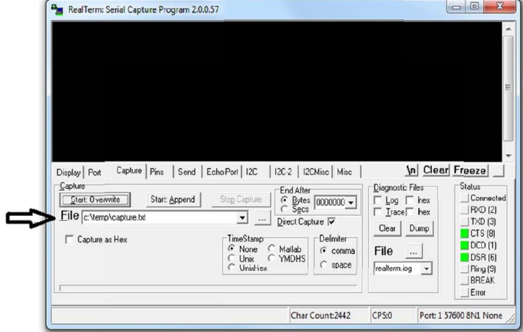Click the green DSR status indicator
The width and height of the screenshot is (523, 332).
[463, 256]
